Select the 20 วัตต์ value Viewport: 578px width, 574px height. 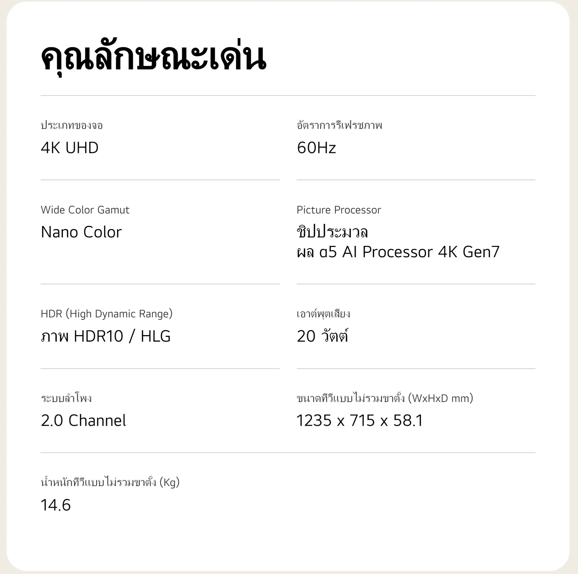[322, 336]
